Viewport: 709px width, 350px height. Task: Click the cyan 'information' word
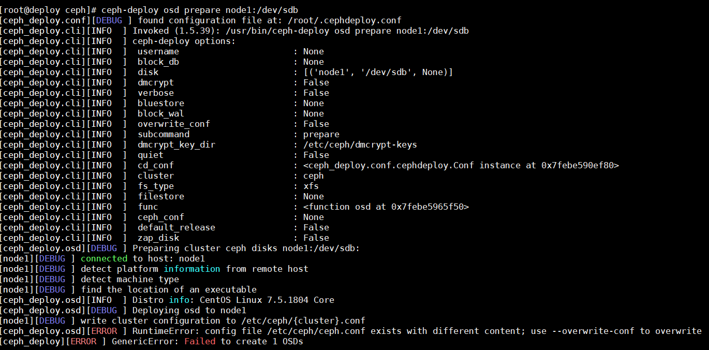click(192, 269)
